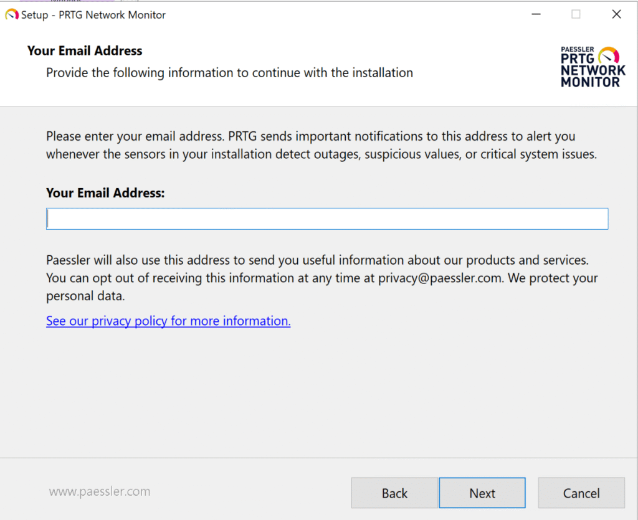Go Back to the previous setup step

click(394, 493)
